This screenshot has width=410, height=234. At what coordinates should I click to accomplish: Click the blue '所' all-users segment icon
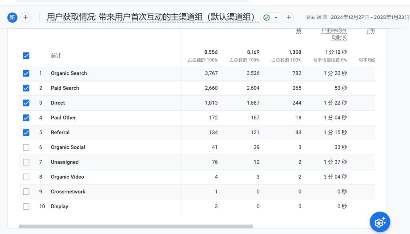click(12, 17)
